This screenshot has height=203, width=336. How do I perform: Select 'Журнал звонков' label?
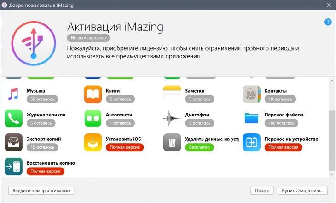(46, 115)
